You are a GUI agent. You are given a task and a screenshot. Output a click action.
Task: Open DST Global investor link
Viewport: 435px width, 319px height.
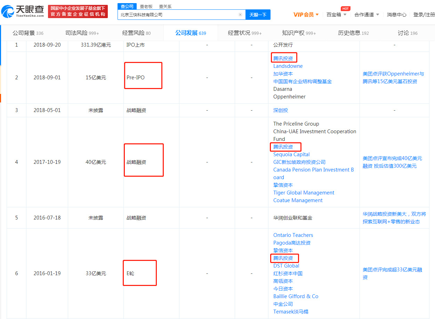click(286, 266)
